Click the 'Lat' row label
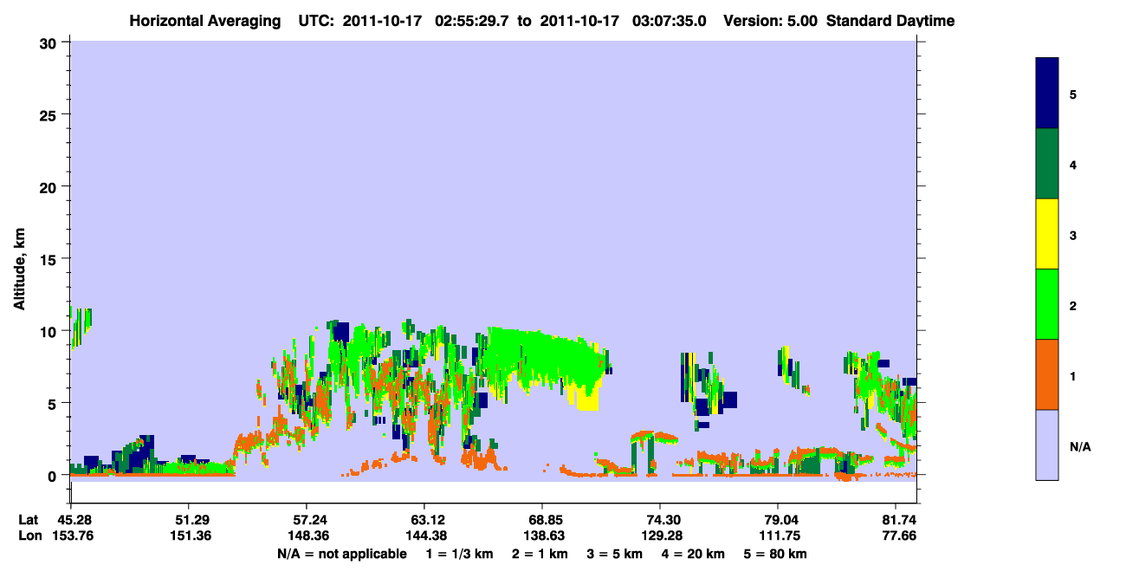Viewport: 1126px width, 578px height. (x=29, y=520)
